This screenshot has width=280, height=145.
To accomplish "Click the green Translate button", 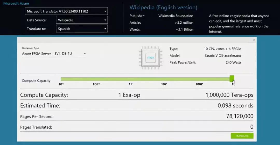I will coord(242,136).
